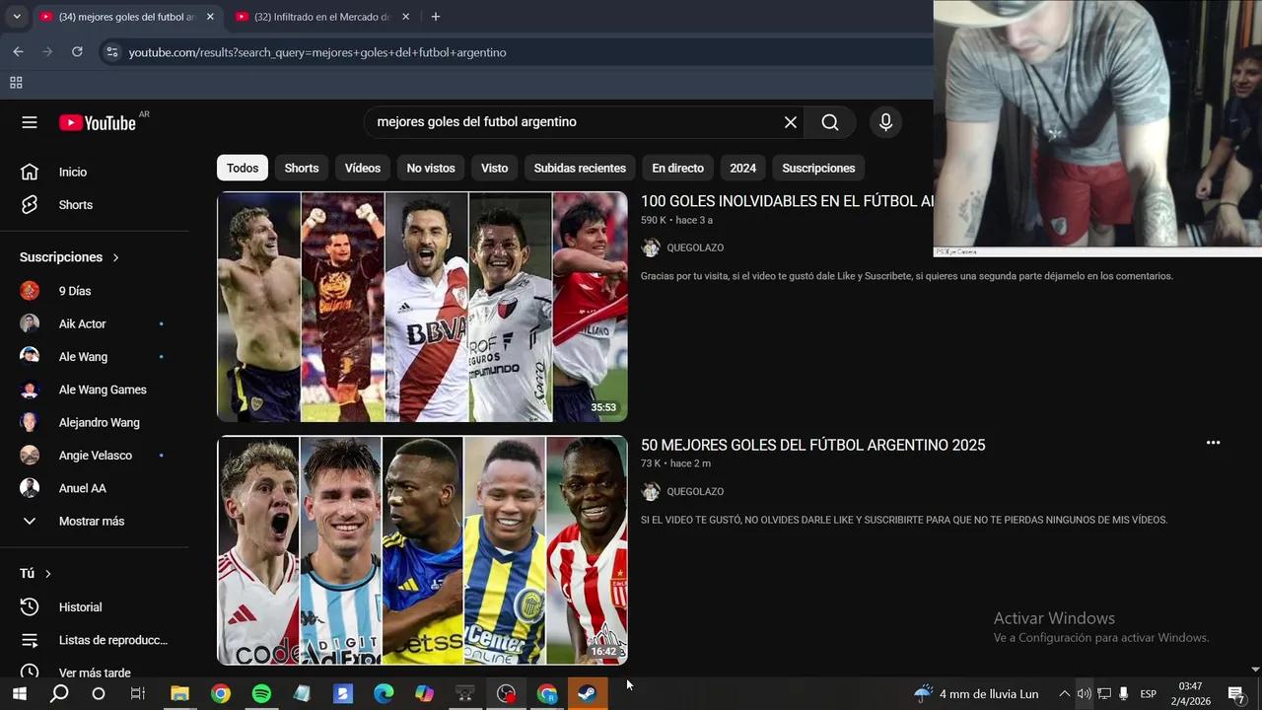The height and width of the screenshot is (710, 1262).
Task: Open the YouTube hamburger guide menu
Action: click(30, 122)
